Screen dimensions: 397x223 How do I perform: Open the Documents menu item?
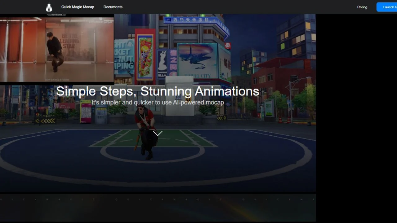(113, 7)
